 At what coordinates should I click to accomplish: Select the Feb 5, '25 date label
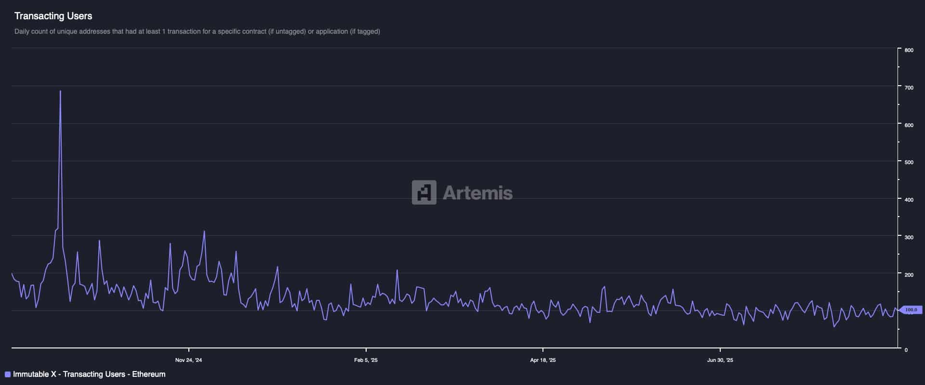(366, 360)
